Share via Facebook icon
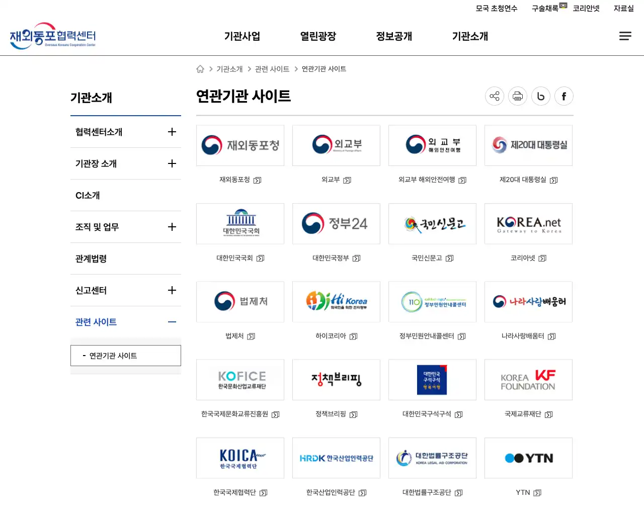This screenshot has height=515, width=644. tap(564, 96)
